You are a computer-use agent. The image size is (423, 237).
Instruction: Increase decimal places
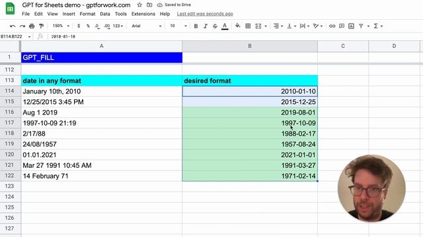tap(107, 26)
